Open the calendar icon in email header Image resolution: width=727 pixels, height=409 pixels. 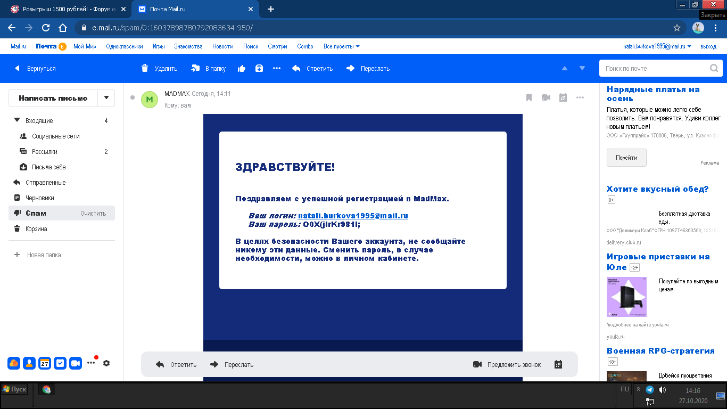pyautogui.click(x=563, y=97)
